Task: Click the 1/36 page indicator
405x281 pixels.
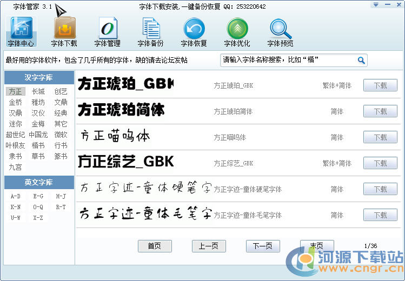Action: click(x=370, y=246)
